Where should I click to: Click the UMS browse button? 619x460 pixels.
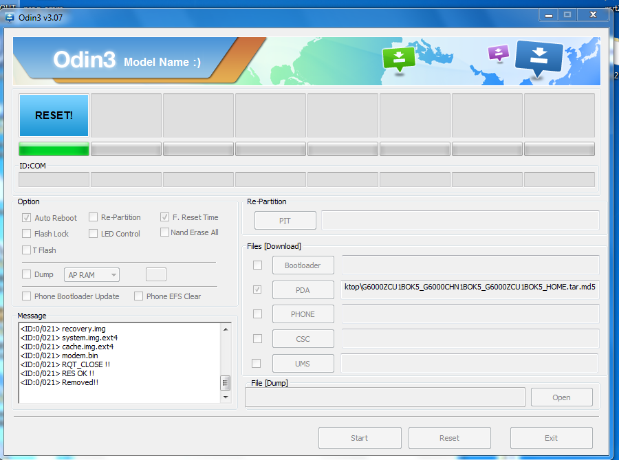[303, 364]
